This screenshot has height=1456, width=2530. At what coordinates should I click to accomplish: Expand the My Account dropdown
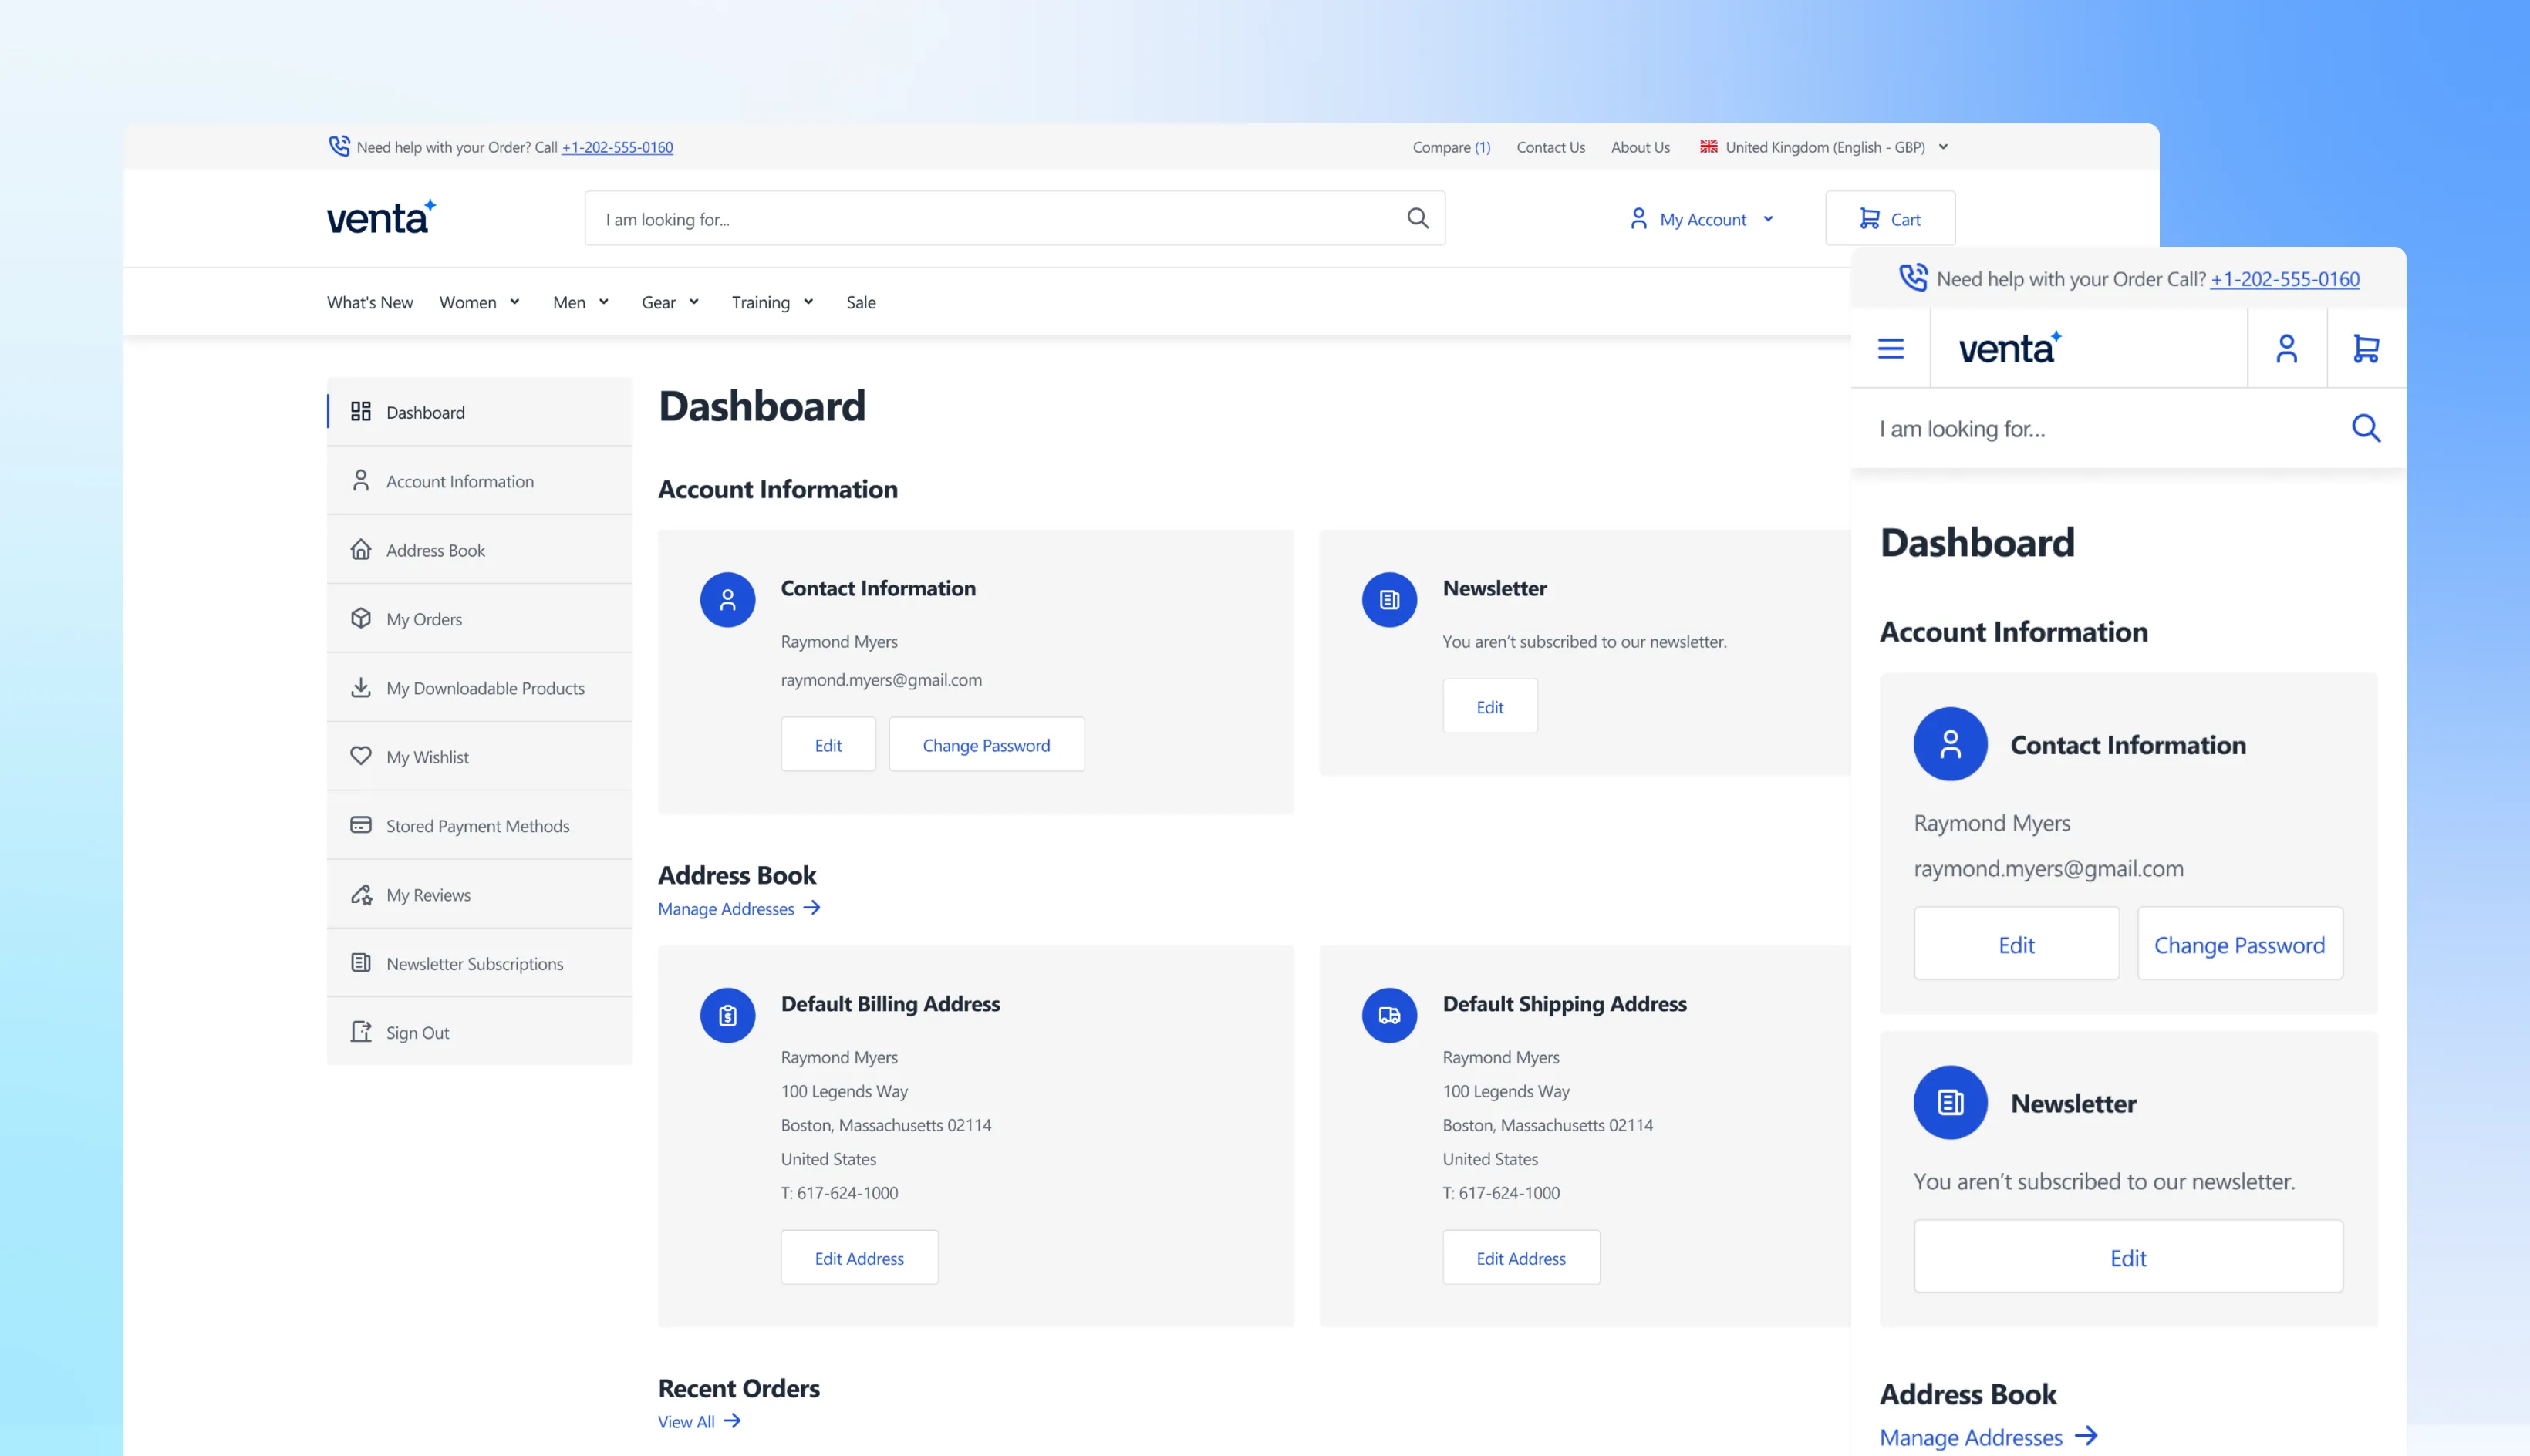coord(1768,219)
